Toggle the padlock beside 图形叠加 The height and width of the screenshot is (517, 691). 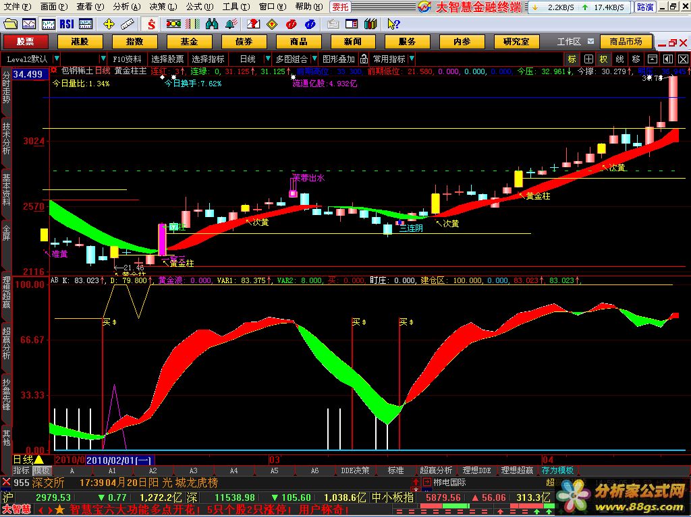point(364,59)
